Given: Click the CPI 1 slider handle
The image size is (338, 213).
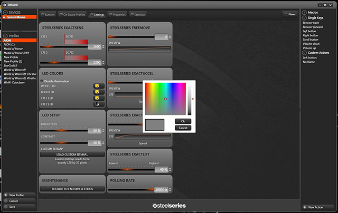Looking at the screenshot, I should (48, 46).
